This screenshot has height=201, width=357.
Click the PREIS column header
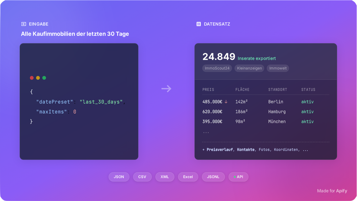click(x=208, y=90)
